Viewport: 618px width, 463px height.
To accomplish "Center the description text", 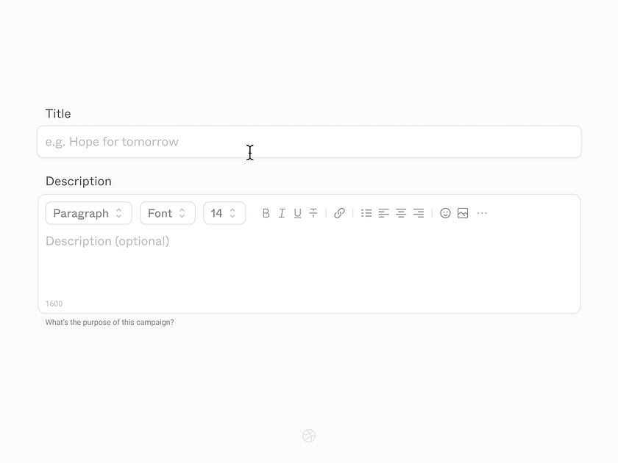I will click(400, 213).
